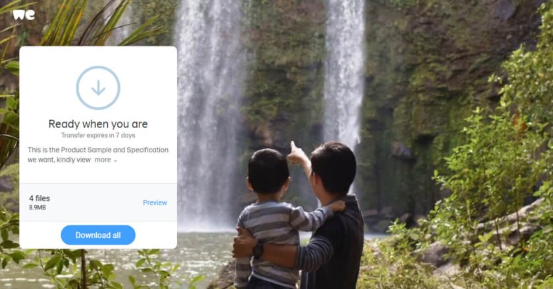
Task: Click the 'Transfer expires in 7 days' notice
Action: 98,135
